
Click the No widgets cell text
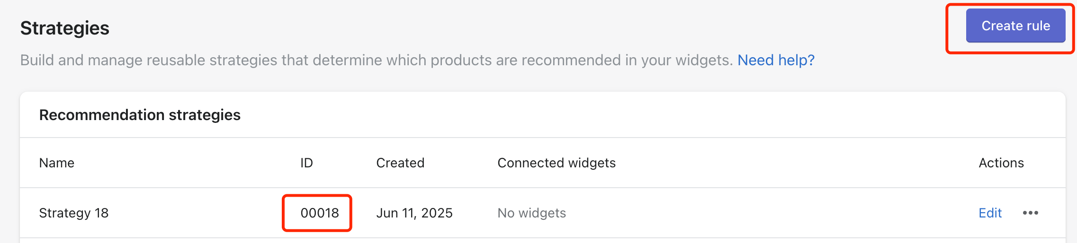tap(531, 213)
